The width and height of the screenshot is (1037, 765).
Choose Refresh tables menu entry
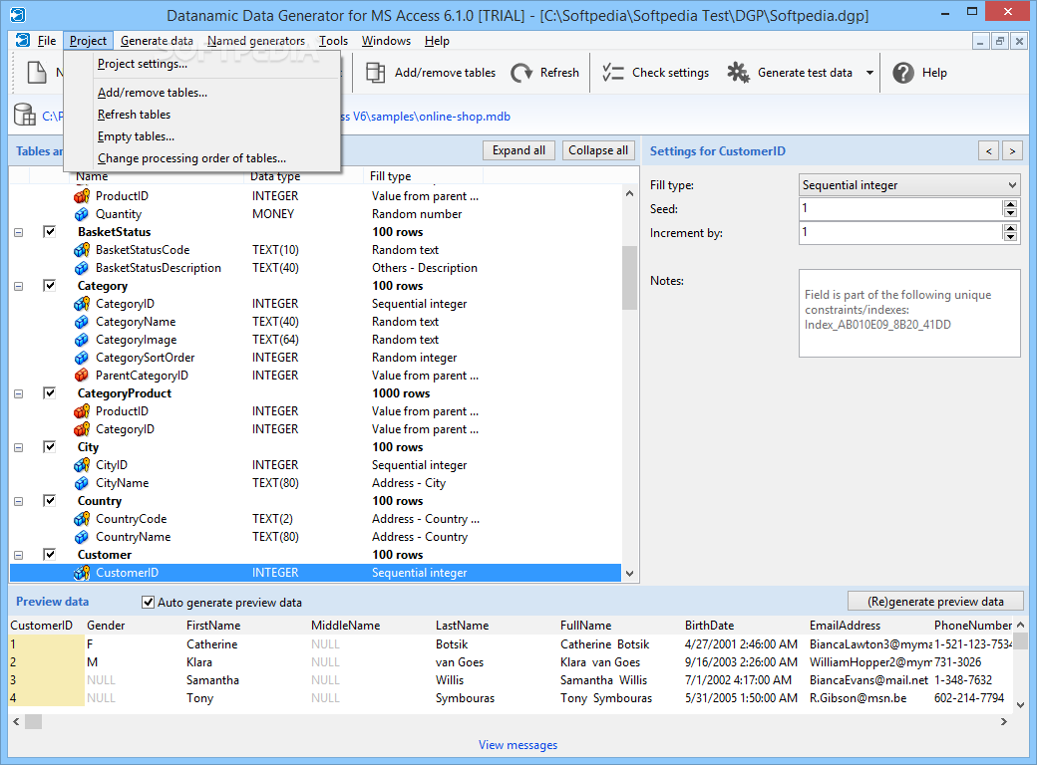134,115
